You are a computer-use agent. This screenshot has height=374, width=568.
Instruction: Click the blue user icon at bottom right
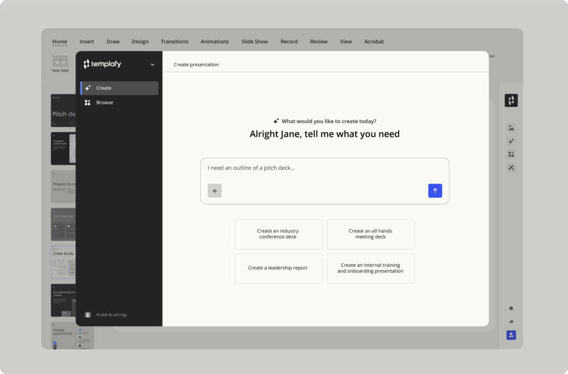[511, 335]
